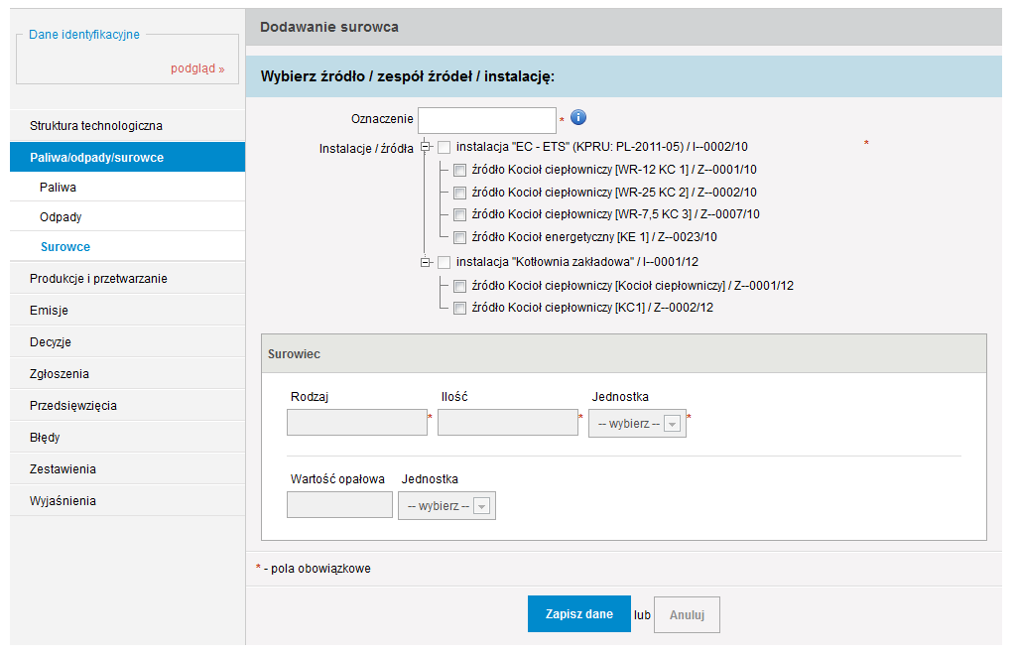This screenshot has width=1016, height=655.
Task: Click the Rodzaj input field
Action: tap(357, 423)
